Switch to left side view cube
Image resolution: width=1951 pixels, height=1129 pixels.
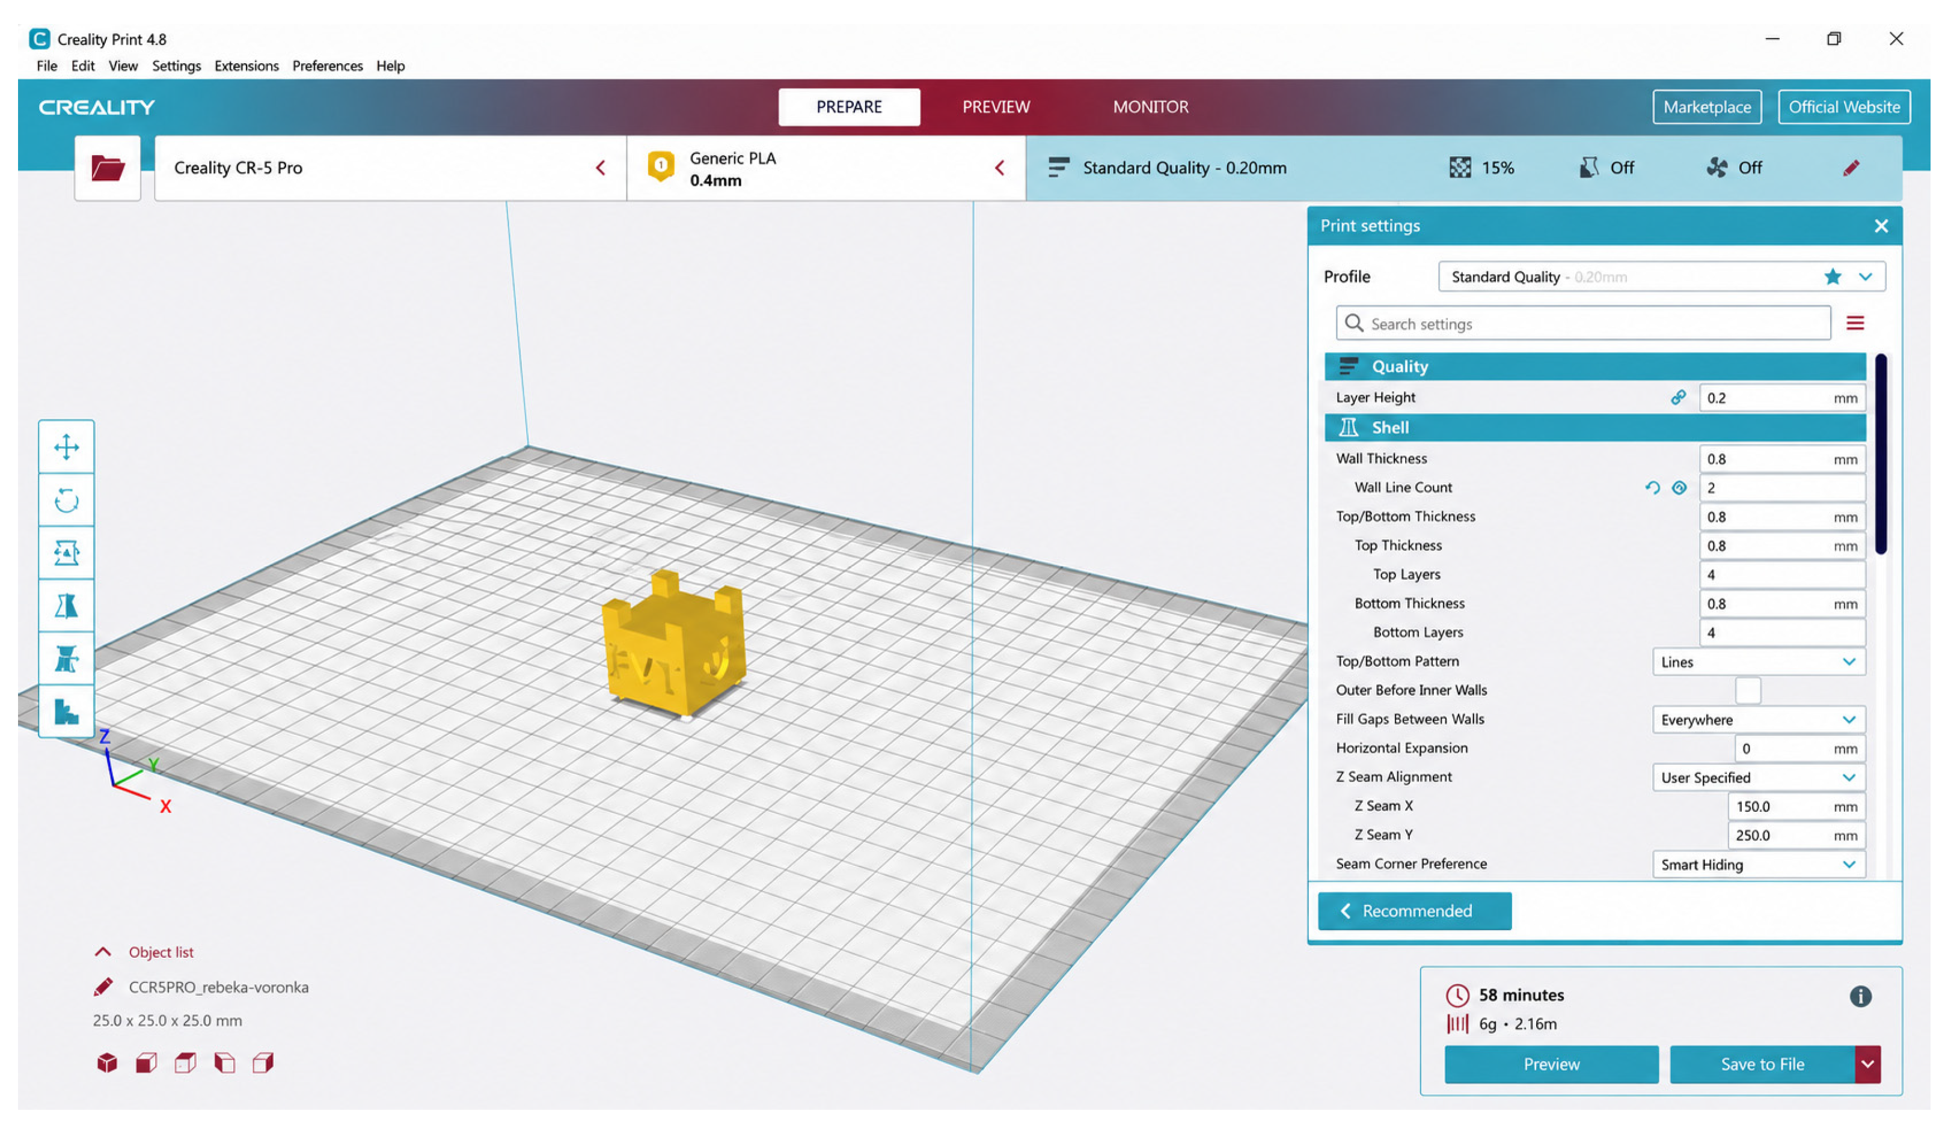[224, 1062]
